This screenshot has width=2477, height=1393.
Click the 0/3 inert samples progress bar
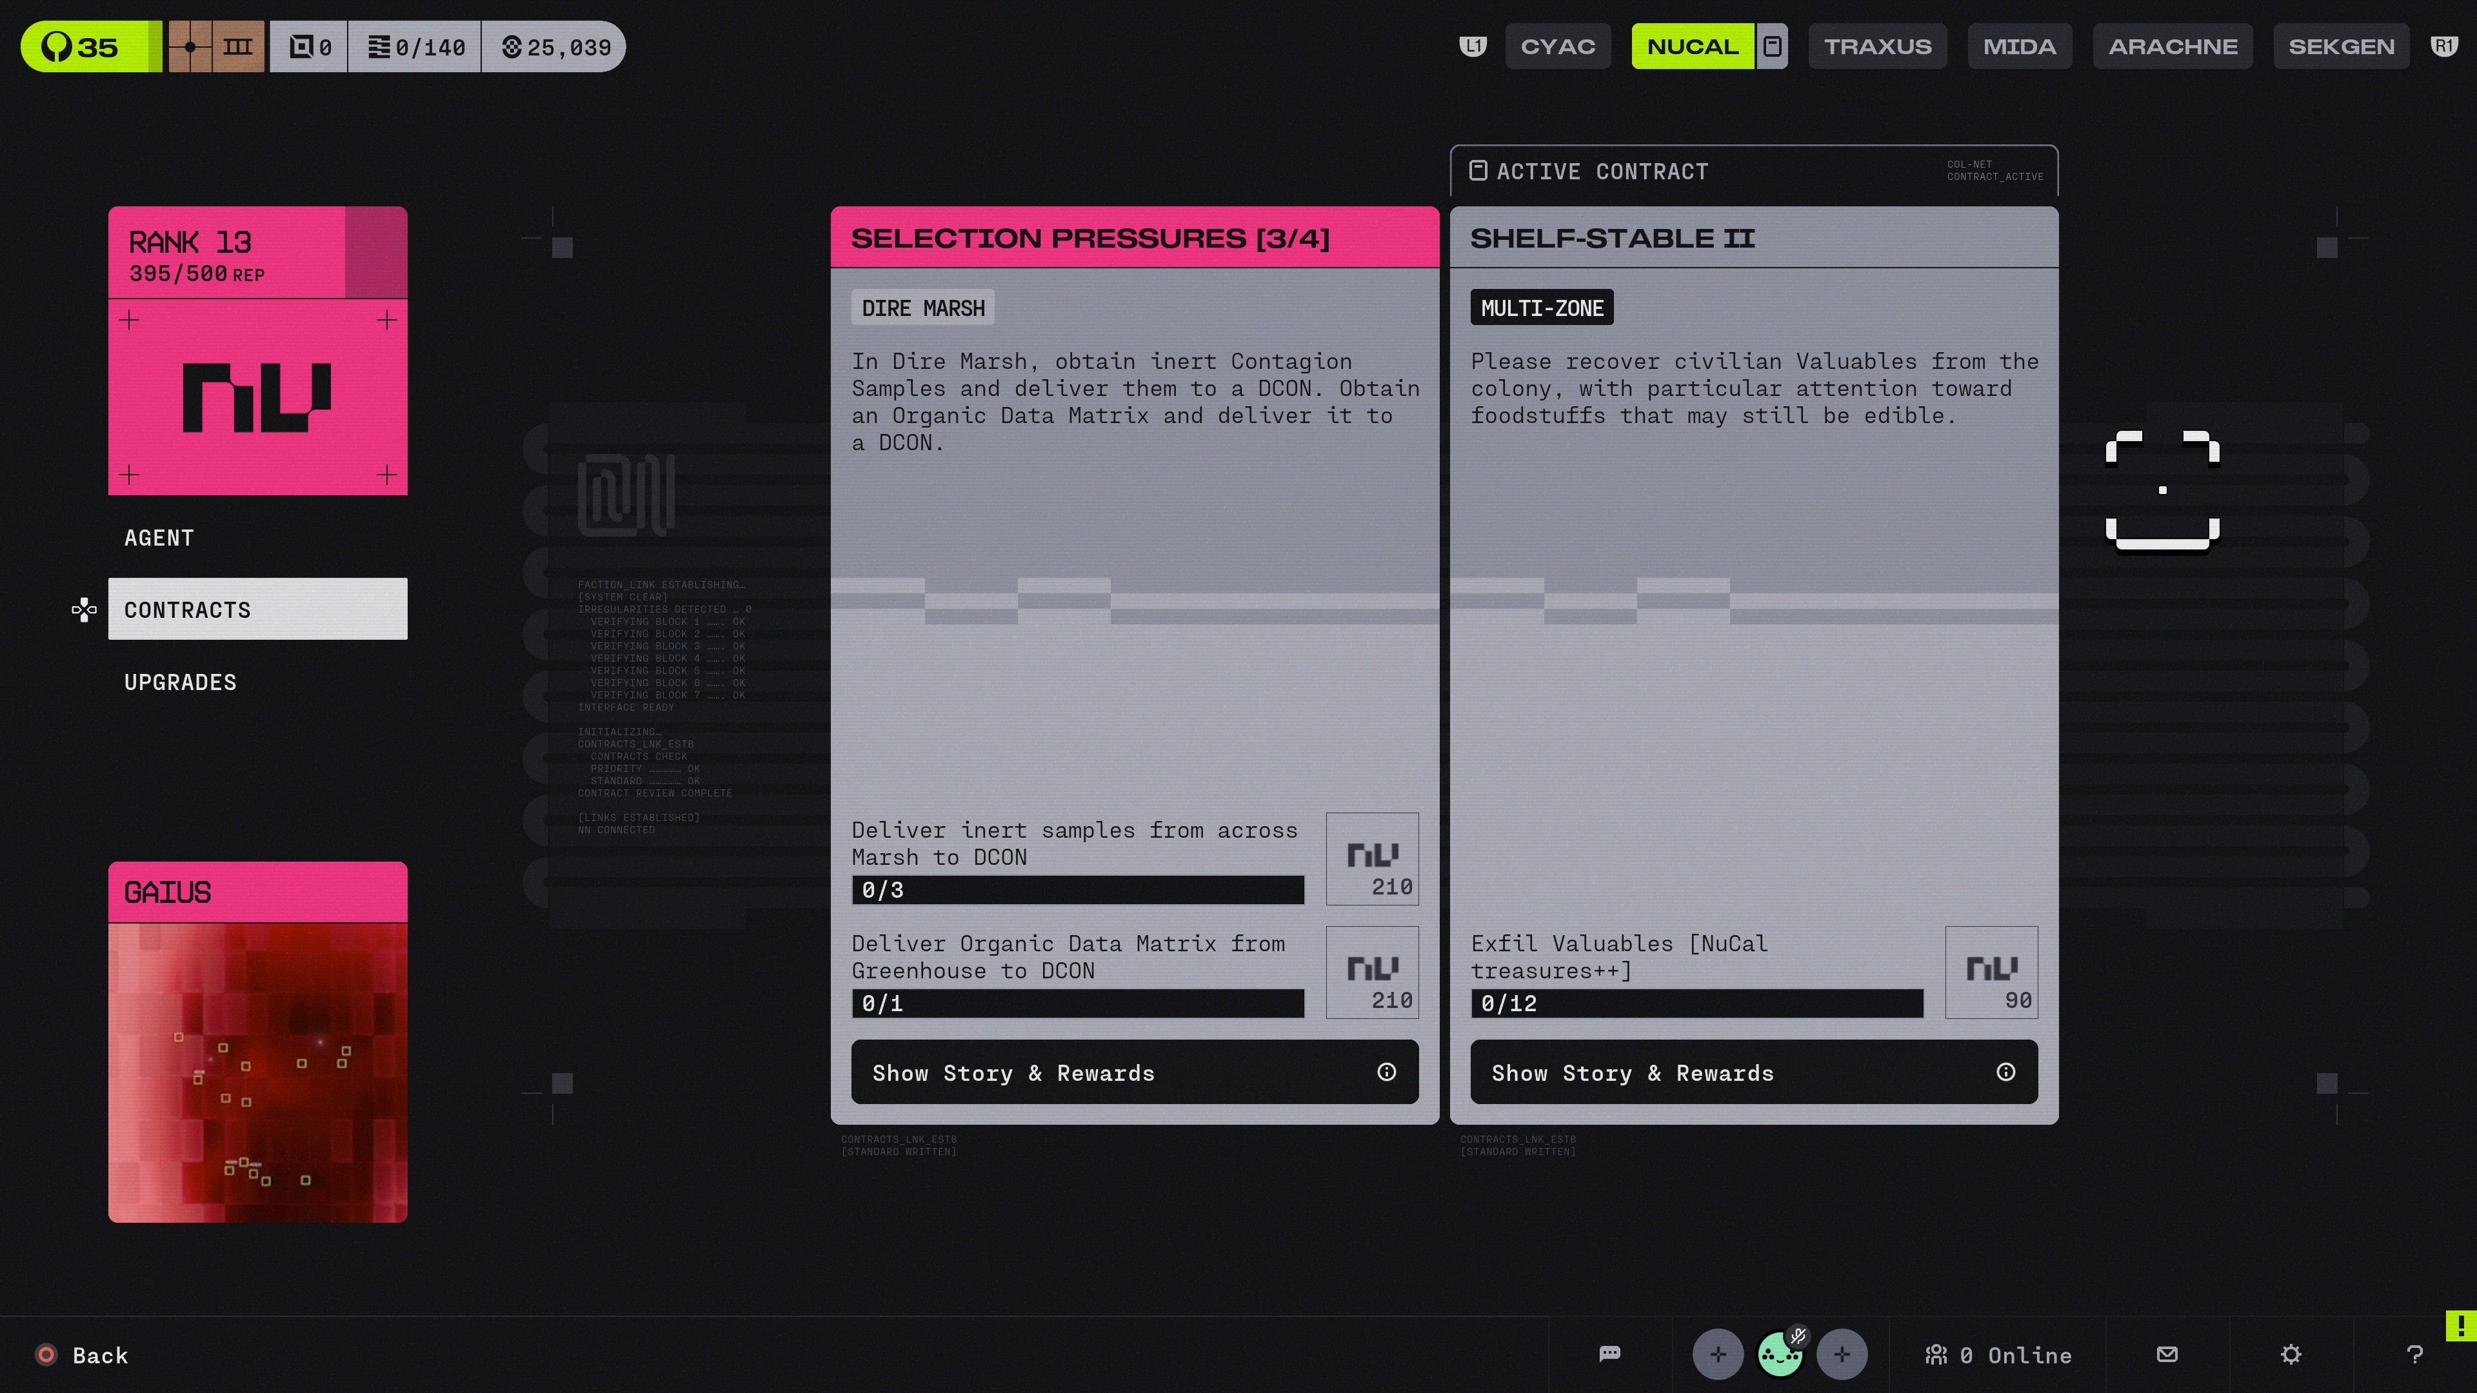pos(1077,889)
